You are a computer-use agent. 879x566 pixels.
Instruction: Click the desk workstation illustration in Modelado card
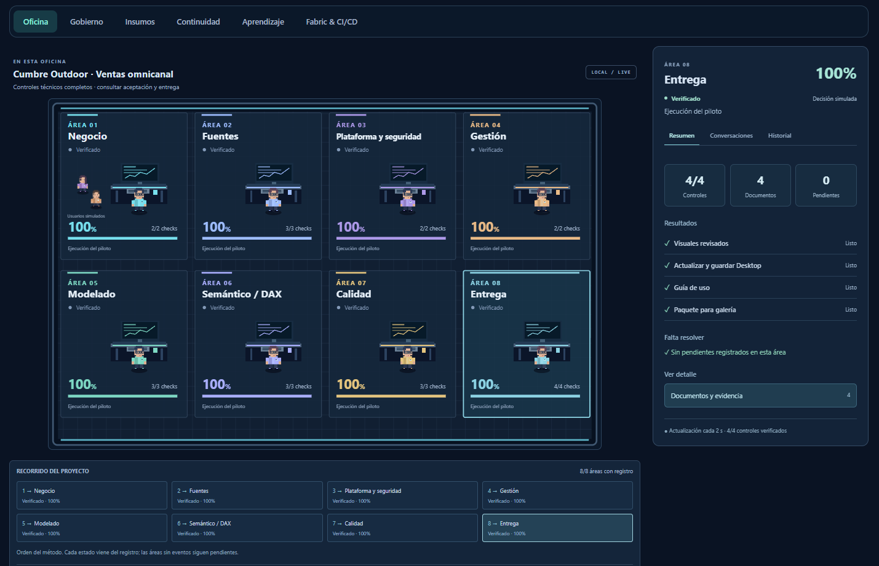coord(139,346)
